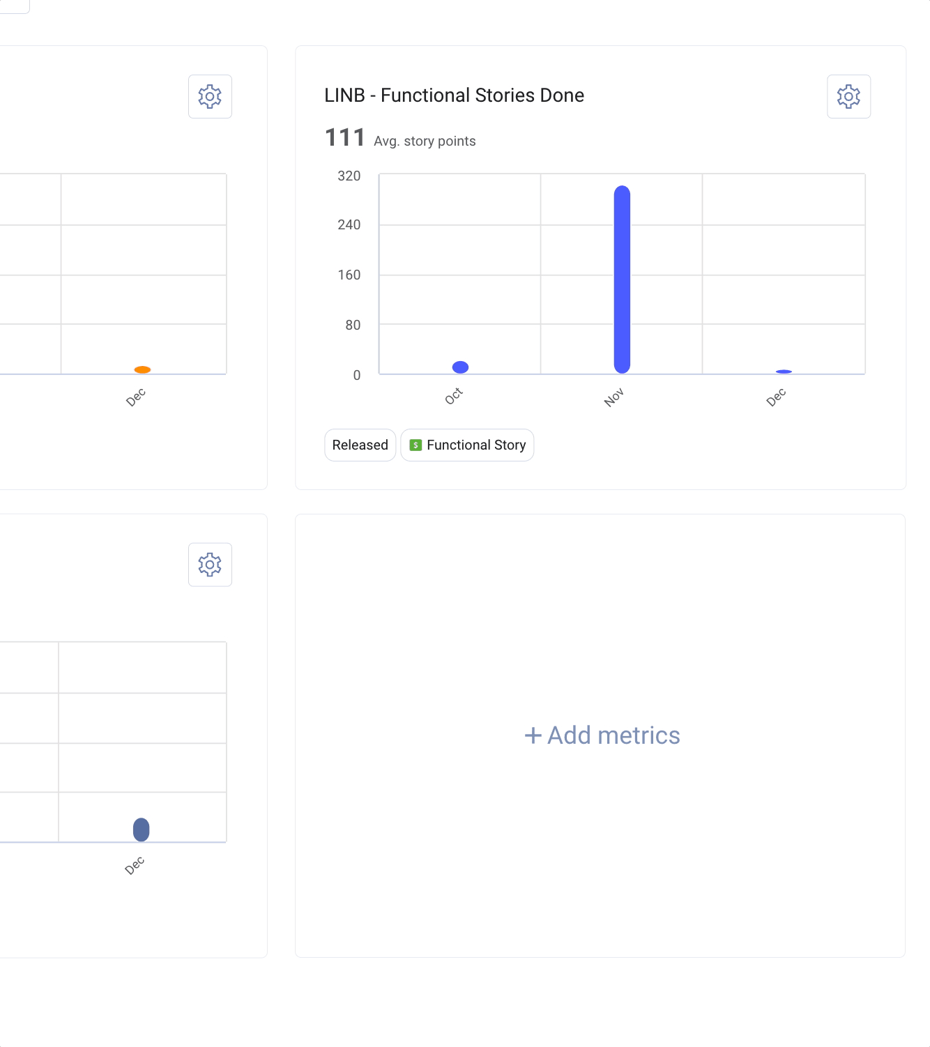Click green Functional Story type icon

pyautogui.click(x=416, y=445)
